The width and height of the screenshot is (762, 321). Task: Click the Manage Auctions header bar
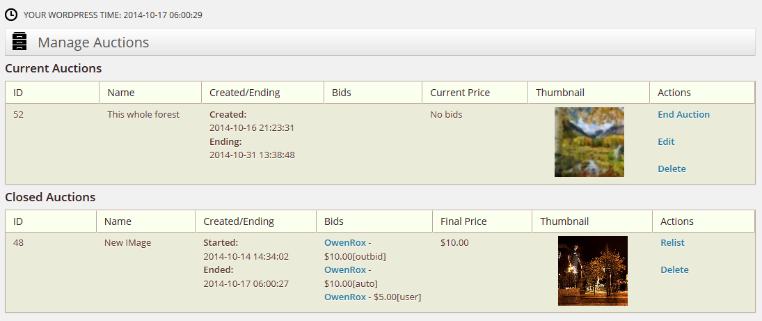(380, 42)
